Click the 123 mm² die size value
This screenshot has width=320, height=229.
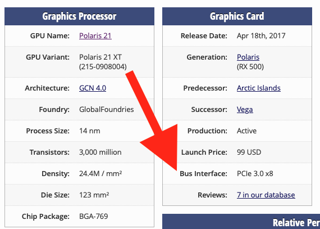click(94, 195)
